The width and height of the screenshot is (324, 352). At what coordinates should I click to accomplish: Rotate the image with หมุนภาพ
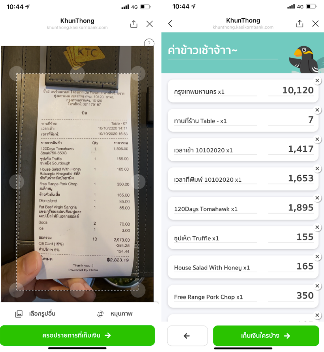click(114, 313)
